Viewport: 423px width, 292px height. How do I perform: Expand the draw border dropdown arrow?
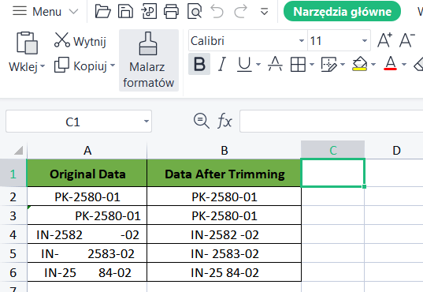(343, 65)
